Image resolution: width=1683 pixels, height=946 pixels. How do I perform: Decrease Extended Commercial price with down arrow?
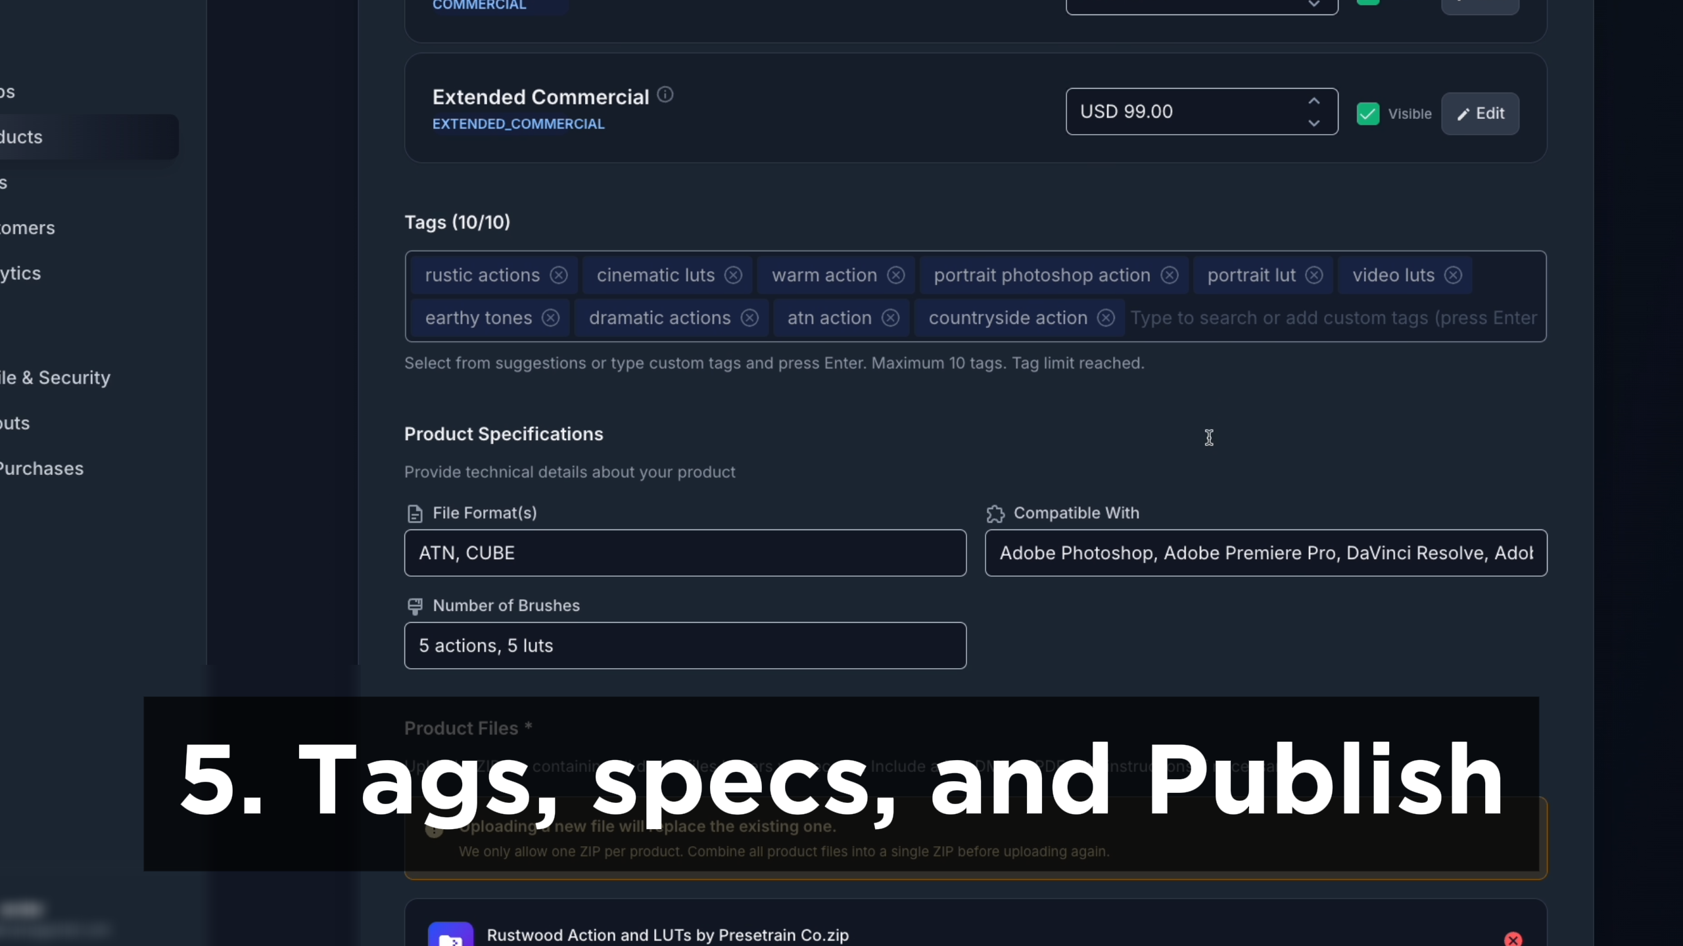click(x=1314, y=124)
